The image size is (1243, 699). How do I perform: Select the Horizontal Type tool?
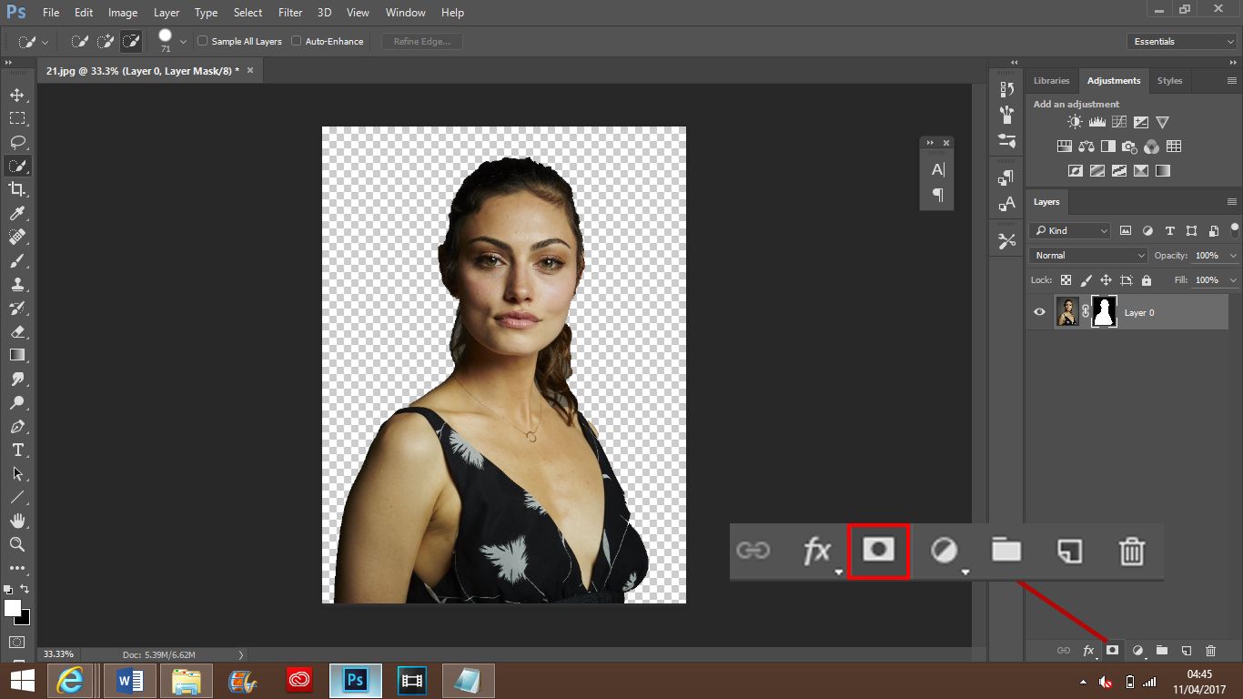[17, 450]
